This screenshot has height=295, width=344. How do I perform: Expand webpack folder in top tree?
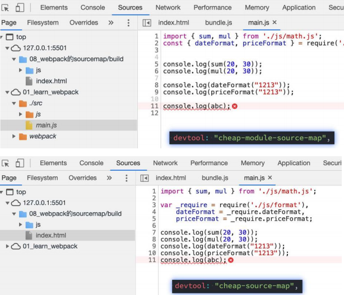(14, 137)
